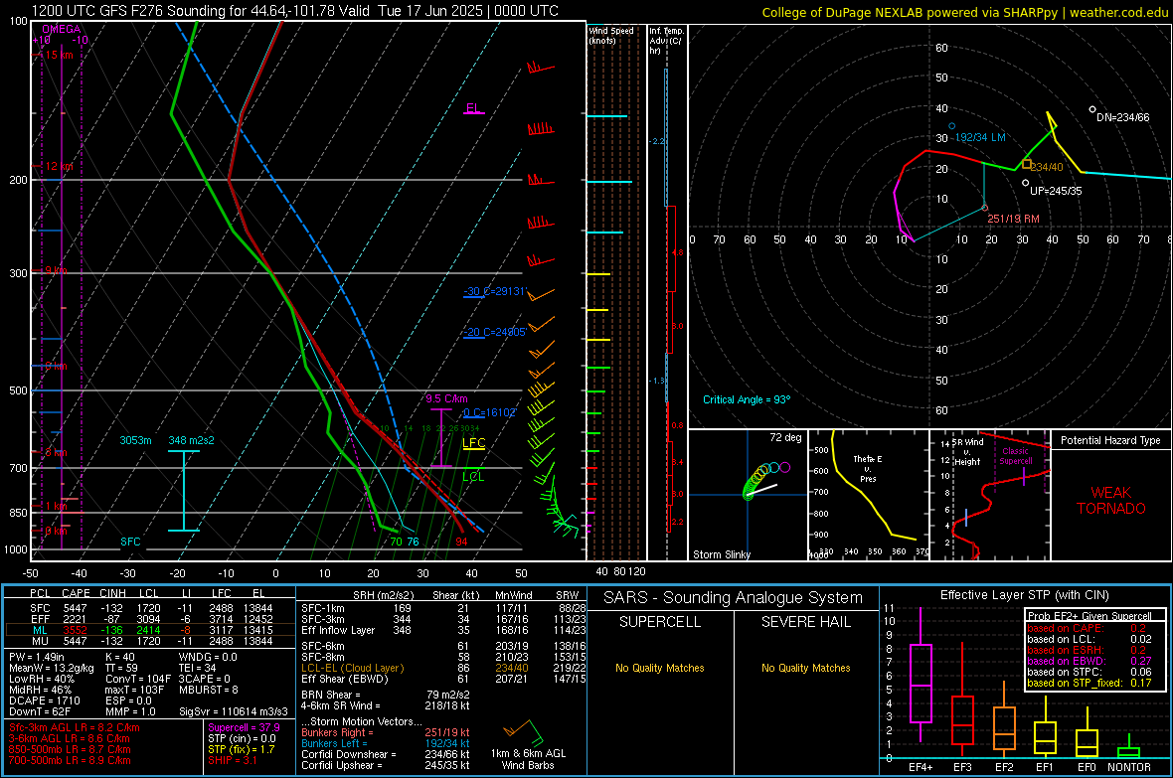1173x778 pixels.
Task: Click the 'LCL-EL (Cloud Layer)' row label
Action: point(352,668)
